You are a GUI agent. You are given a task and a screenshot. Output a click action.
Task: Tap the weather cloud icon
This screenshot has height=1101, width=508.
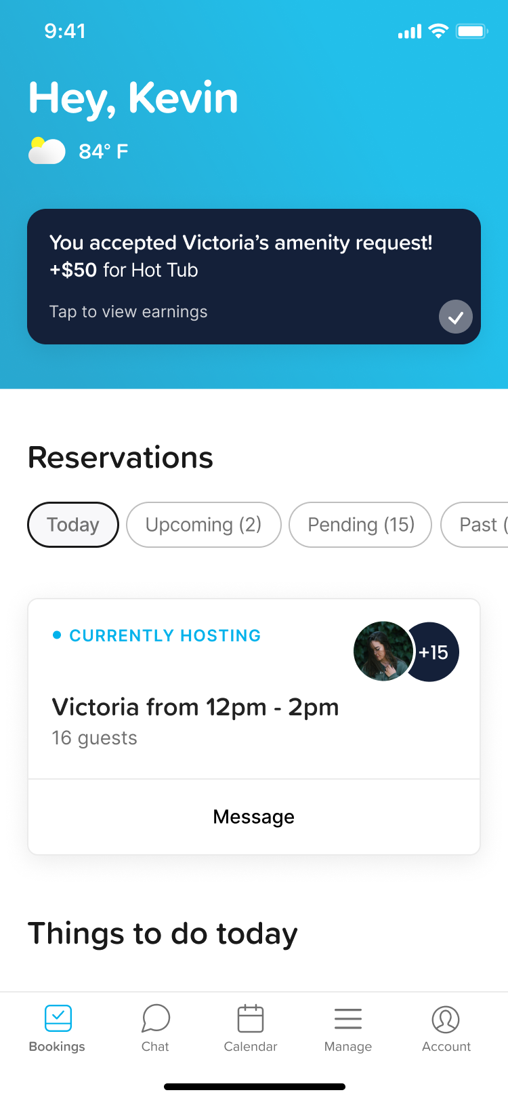click(x=47, y=151)
